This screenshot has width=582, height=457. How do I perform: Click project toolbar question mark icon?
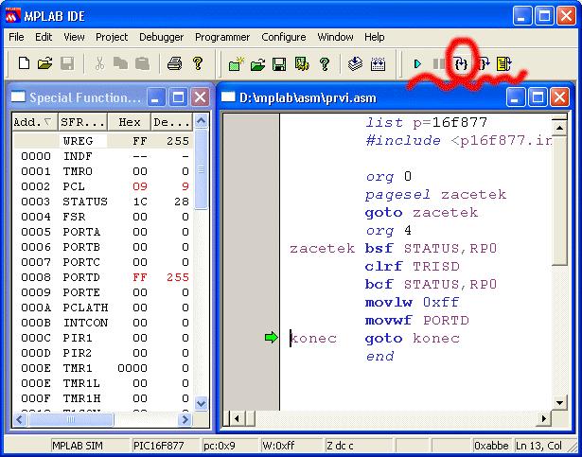point(325,63)
